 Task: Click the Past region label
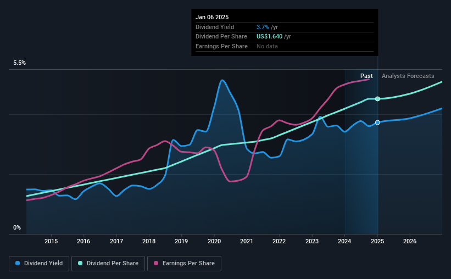(366, 76)
